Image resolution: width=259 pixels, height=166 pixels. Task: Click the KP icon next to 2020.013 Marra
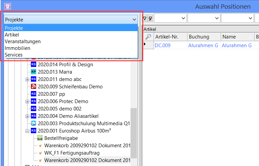(34, 72)
